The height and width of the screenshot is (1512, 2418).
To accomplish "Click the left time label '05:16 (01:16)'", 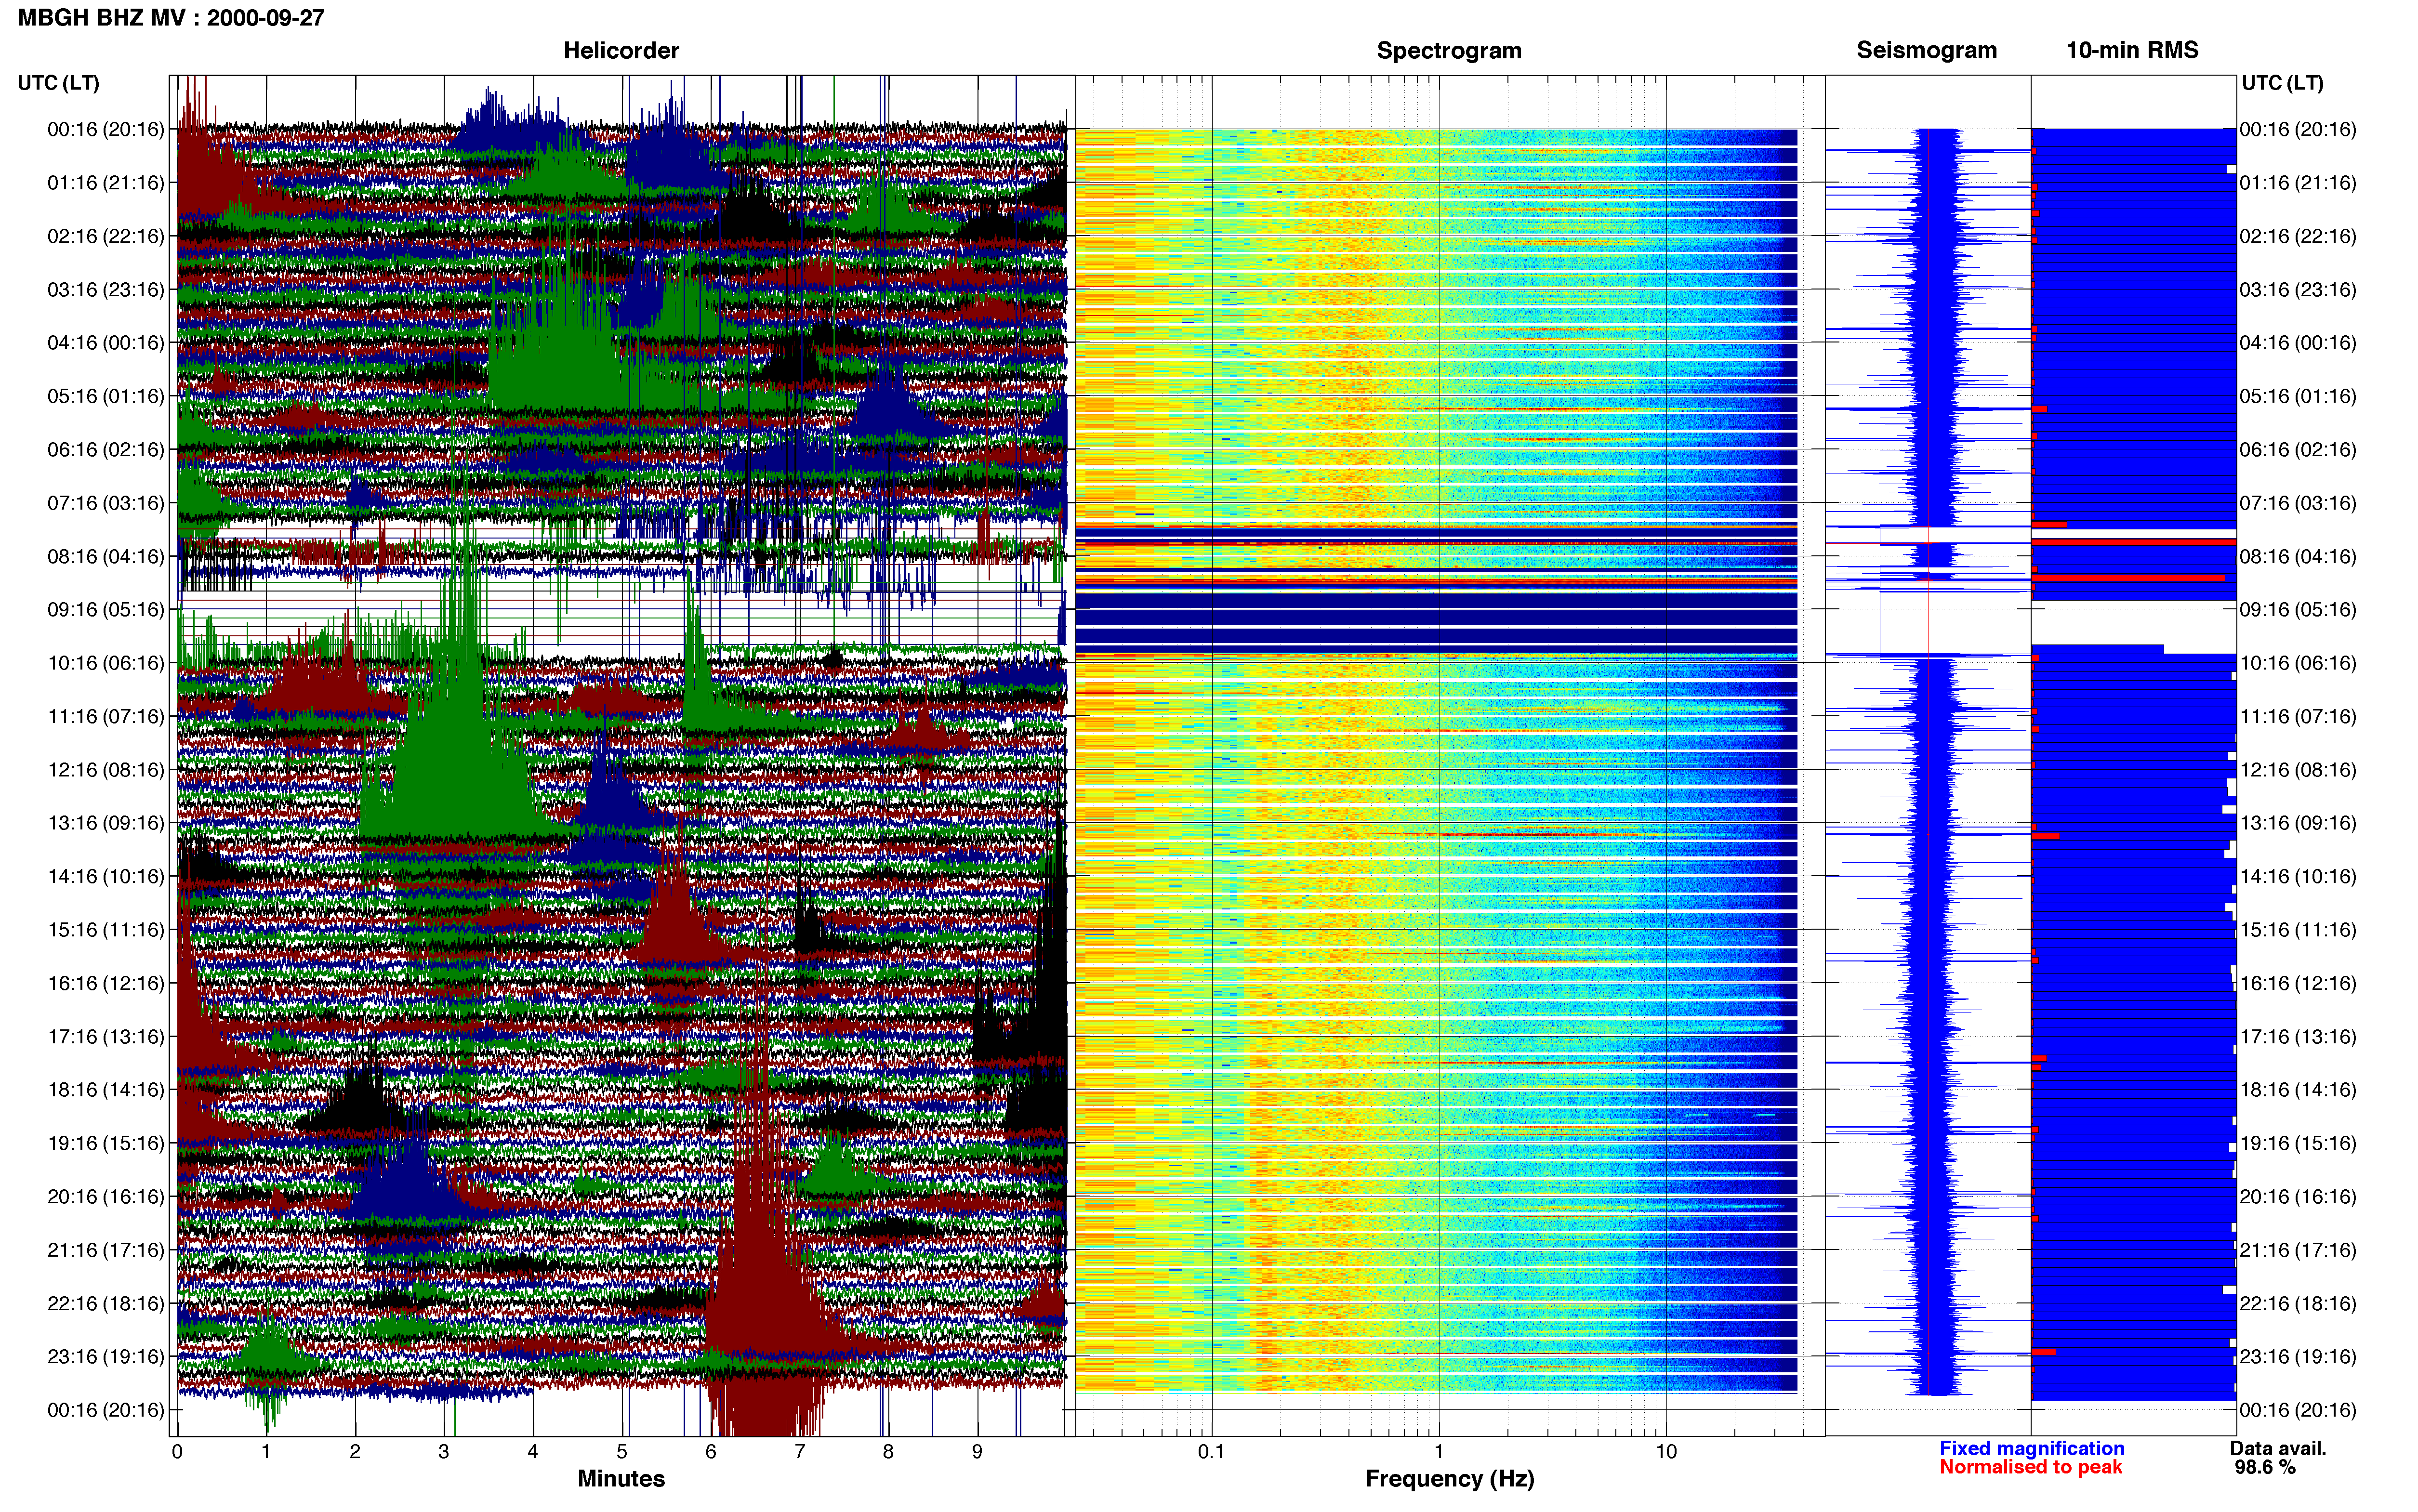I will tap(106, 396).
